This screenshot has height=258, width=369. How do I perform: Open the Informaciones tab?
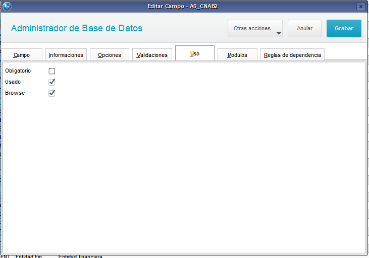66,55
